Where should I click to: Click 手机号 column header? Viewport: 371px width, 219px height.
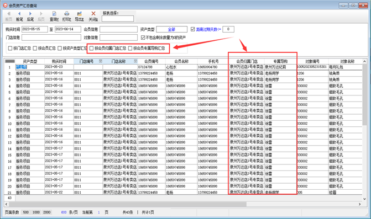click(213, 61)
